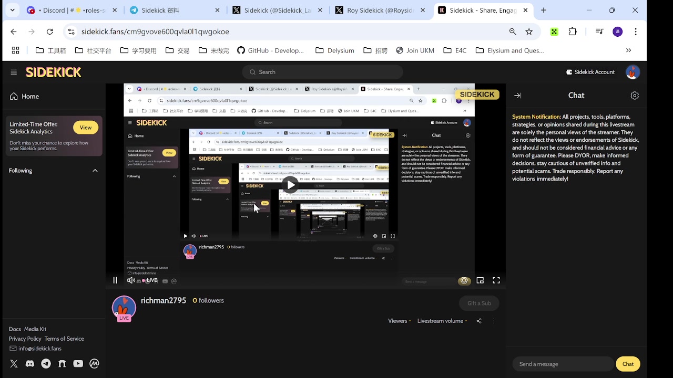Viewport: 673px width, 378px height.
Task: Open richman2795's streamer avatar
Action: (124, 308)
